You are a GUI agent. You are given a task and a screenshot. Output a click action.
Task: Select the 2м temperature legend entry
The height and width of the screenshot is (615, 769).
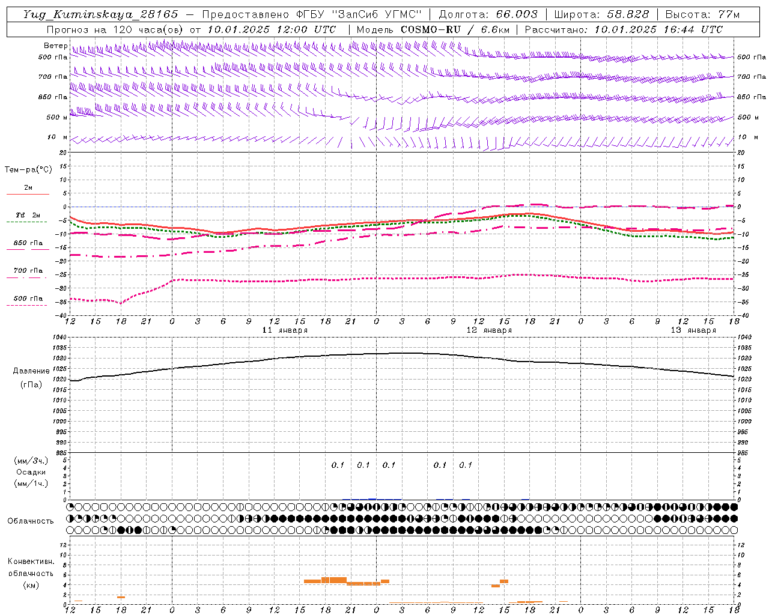pos(28,187)
